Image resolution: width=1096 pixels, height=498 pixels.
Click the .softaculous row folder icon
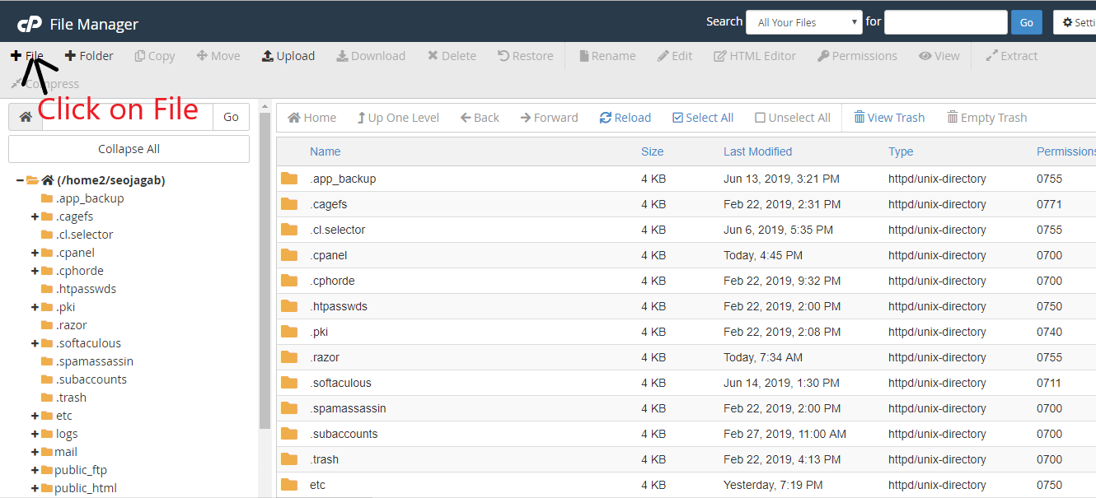click(289, 383)
